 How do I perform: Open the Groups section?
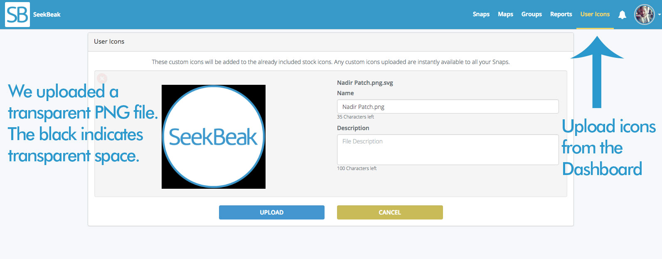(532, 14)
